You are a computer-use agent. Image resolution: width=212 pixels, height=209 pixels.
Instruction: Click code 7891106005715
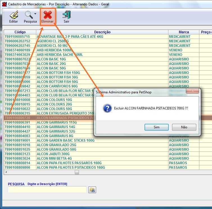pyautogui.click(x=17, y=36)
